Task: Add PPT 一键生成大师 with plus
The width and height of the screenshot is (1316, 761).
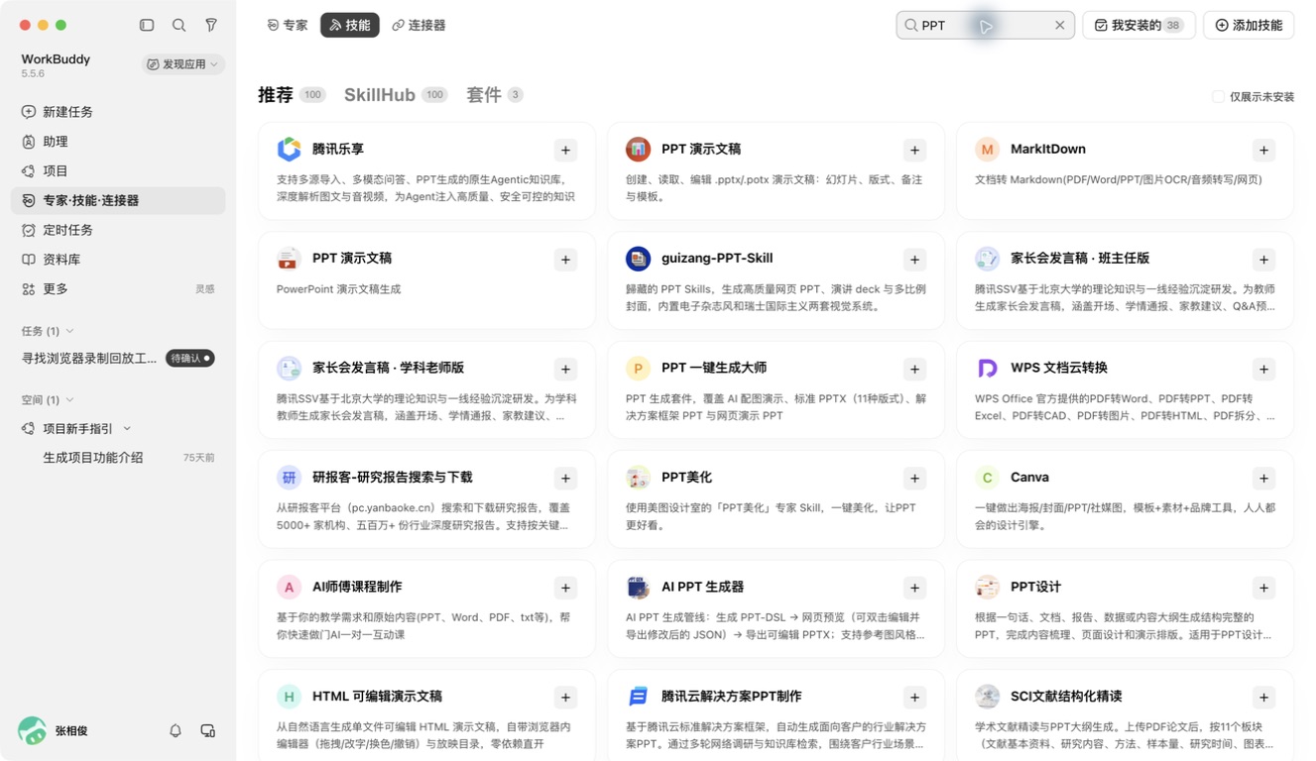Action: click(x=914, y=370)
